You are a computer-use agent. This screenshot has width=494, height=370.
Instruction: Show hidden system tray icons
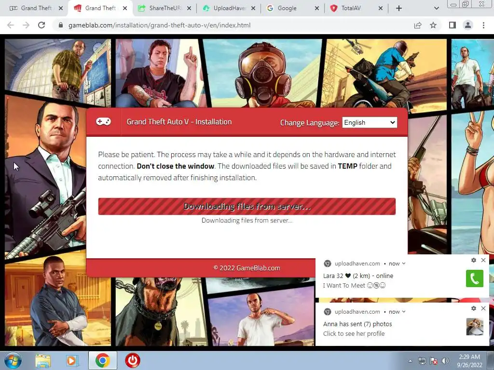(x=410, y=361)
